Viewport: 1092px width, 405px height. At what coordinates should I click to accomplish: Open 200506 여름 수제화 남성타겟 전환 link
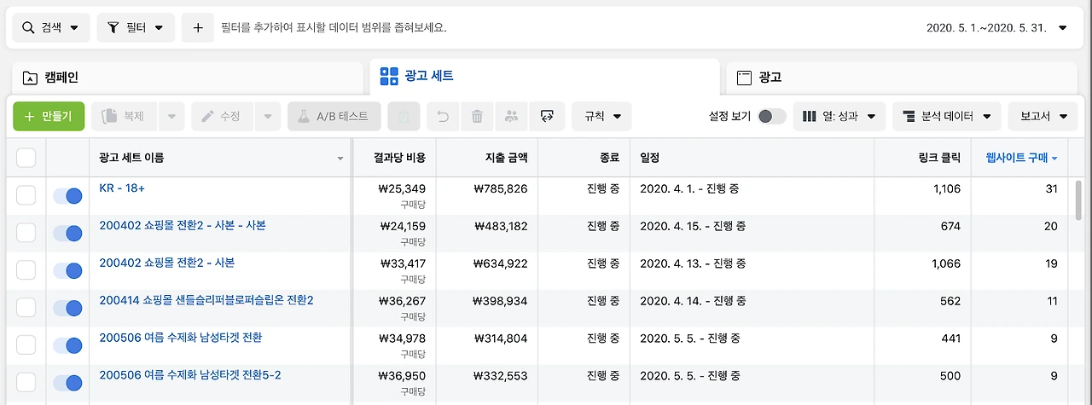pos(181,338)
